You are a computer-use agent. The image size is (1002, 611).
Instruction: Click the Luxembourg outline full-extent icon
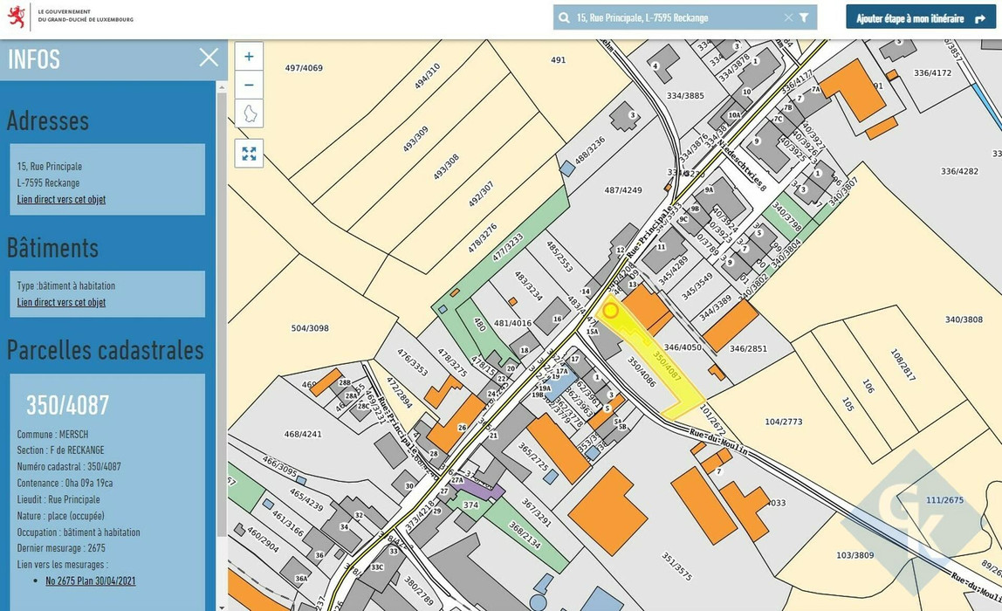point(249,113)
